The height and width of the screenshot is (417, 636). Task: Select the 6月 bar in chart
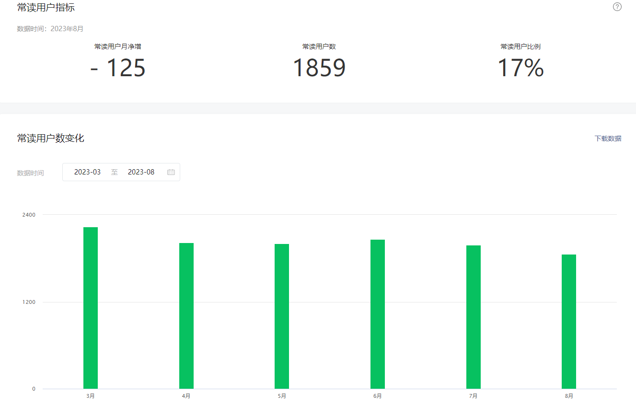coord(378,314)
